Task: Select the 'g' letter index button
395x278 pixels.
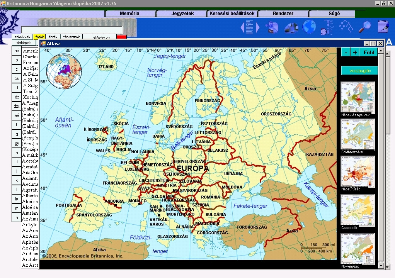Action: point(17,134)
